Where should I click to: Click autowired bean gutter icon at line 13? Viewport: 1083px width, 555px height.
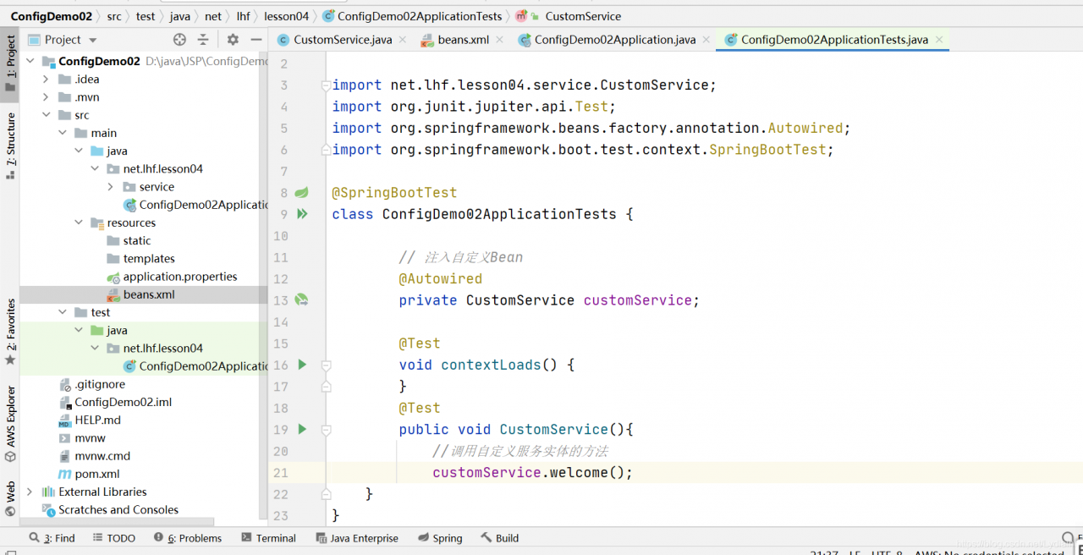(302, 300)
